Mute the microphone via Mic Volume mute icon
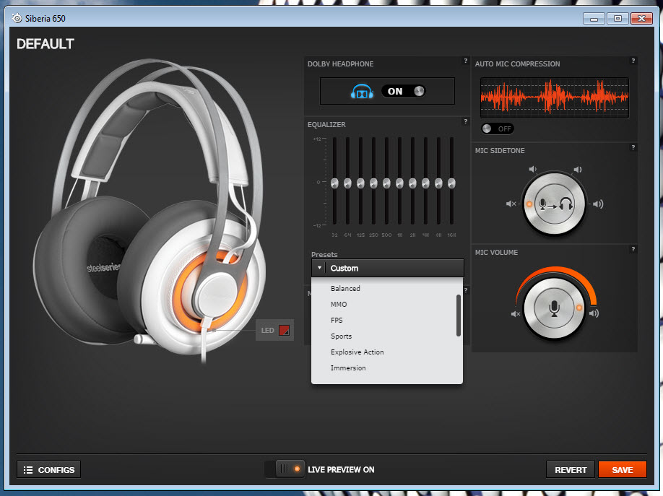663x496 pixels. click(516, 314)
